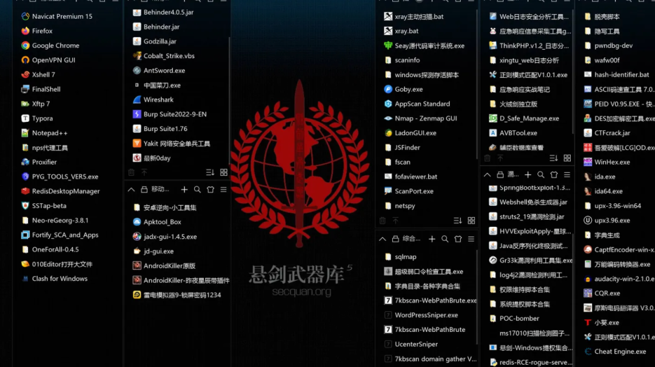The image size is (655, 367).
Task: Open the fscan folder
Action: (x=397, y=162)
